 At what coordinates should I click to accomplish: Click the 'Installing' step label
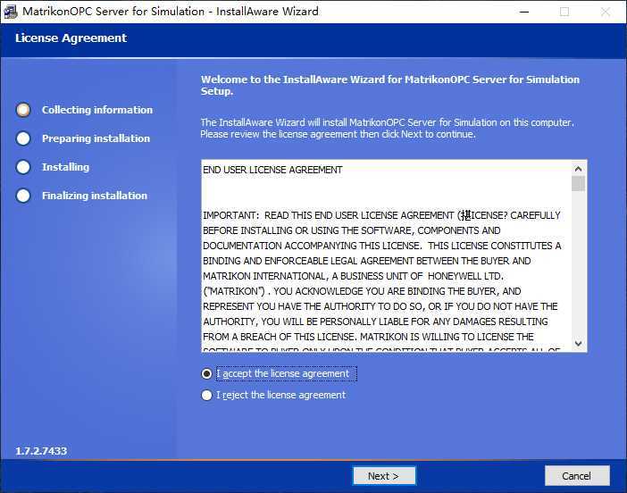(x=65, y=167)
